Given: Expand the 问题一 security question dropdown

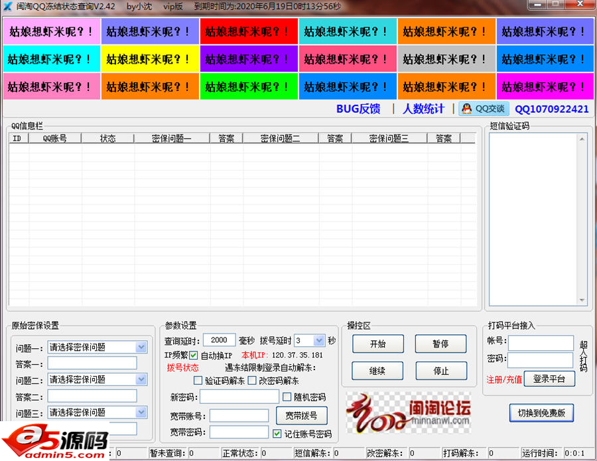Looking at the screenshot, I should click(x=141, y=347).
